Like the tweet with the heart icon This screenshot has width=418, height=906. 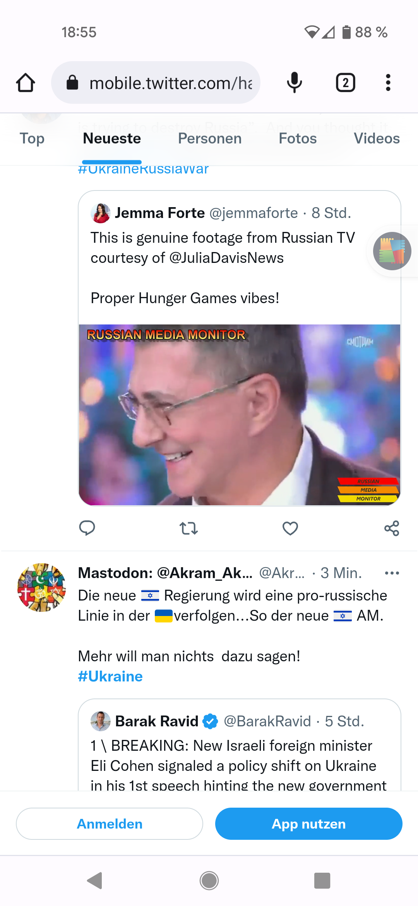tap(290, 528)
